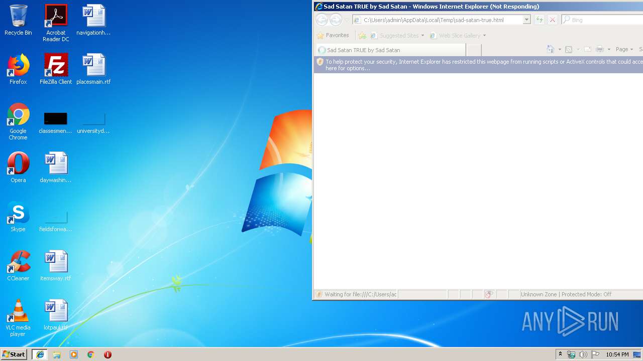
Task: Click the 'Waiting for file:///C:/Users/ac' status text
Action: [360, 294]
